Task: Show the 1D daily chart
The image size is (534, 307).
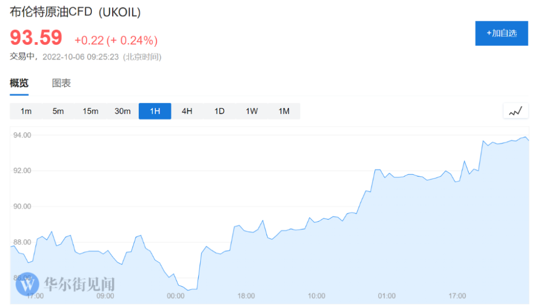Action: [x=219, y=111]
